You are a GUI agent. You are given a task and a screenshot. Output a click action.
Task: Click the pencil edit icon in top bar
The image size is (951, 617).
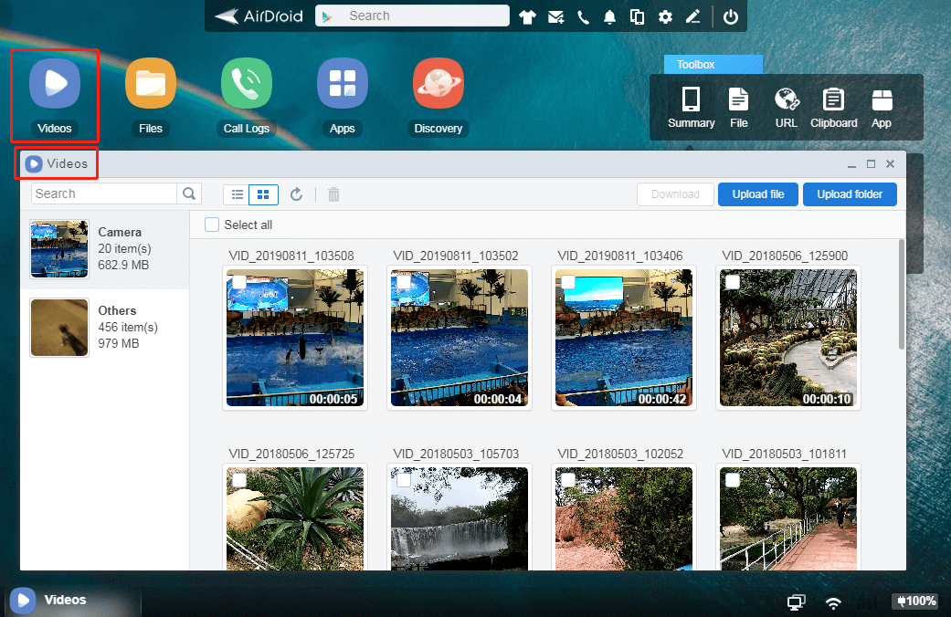click(x=692, y=17)
